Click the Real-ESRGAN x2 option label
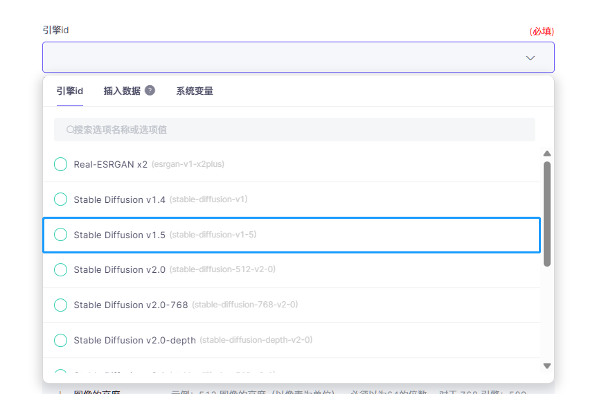 (110, 164)
